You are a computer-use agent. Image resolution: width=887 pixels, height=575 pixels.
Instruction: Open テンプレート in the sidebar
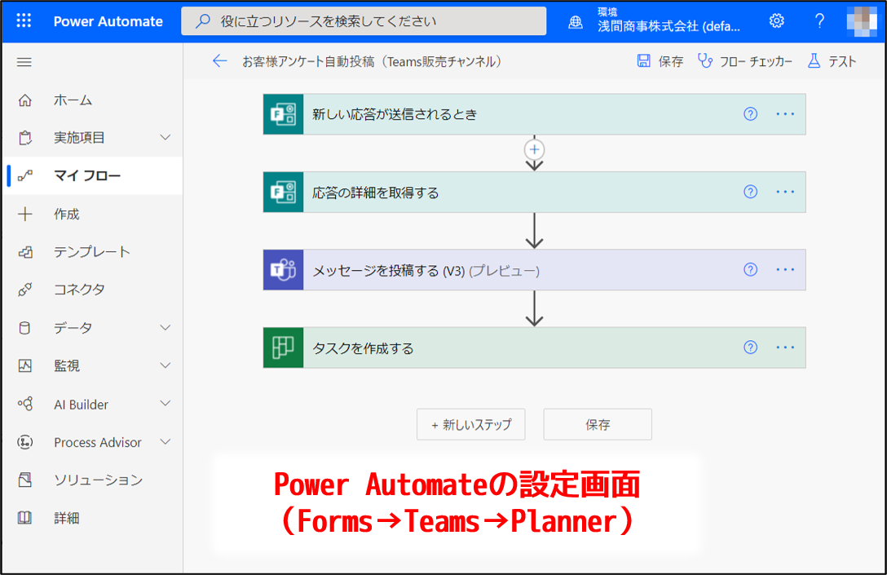point(93,252)
